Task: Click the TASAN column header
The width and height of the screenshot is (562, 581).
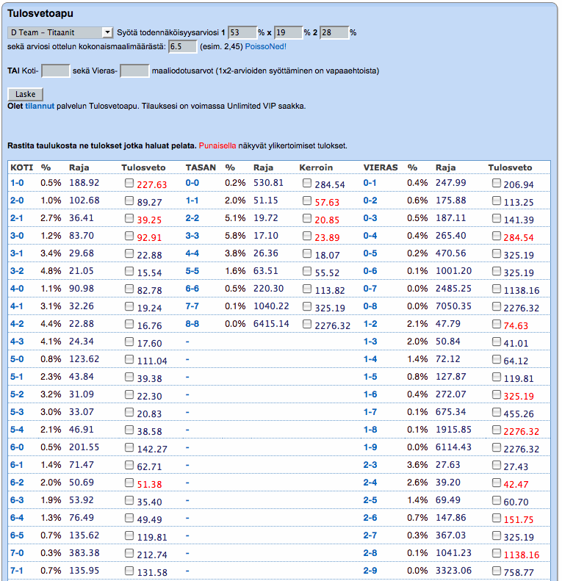Action: click(x=201, y=167)
